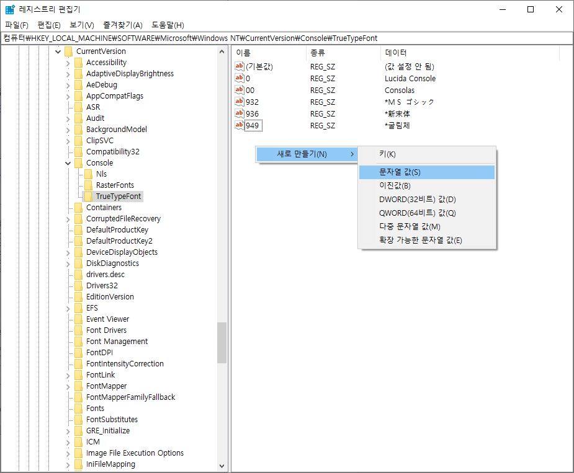The width and height of the screenshot is (574, 473).
Task: Click the EFS folder icon
Action: point(78,308)
